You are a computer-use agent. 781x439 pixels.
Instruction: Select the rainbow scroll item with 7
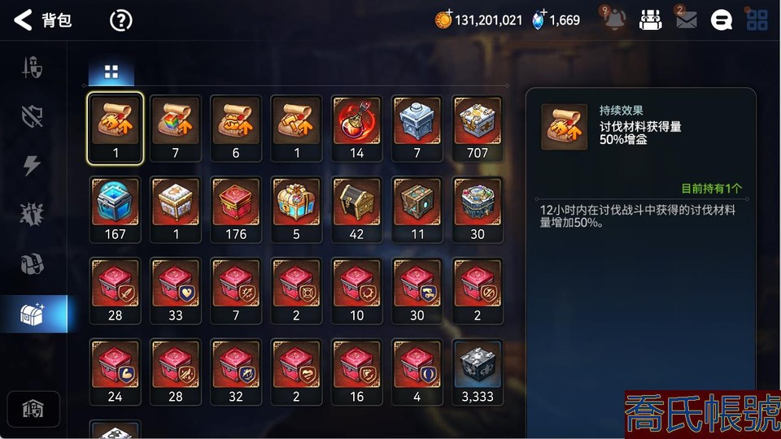[x=176, y=128]
